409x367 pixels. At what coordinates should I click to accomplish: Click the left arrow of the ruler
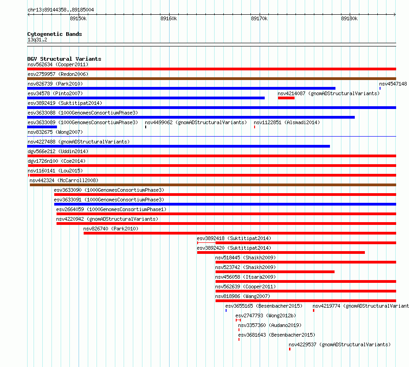(x=28, y=14)
